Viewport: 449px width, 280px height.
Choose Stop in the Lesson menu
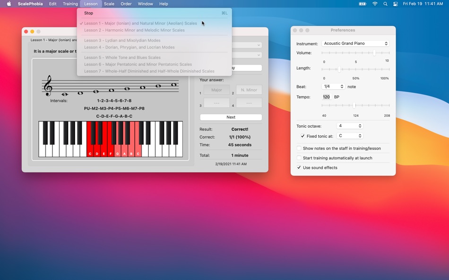coord(155,13)
